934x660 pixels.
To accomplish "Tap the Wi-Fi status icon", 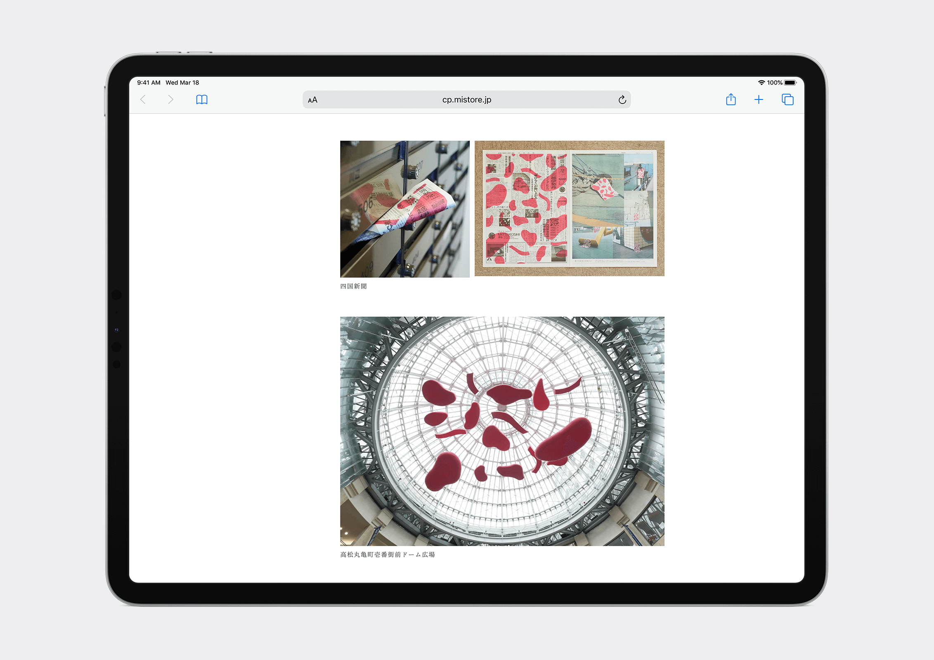I will point(761,82).
